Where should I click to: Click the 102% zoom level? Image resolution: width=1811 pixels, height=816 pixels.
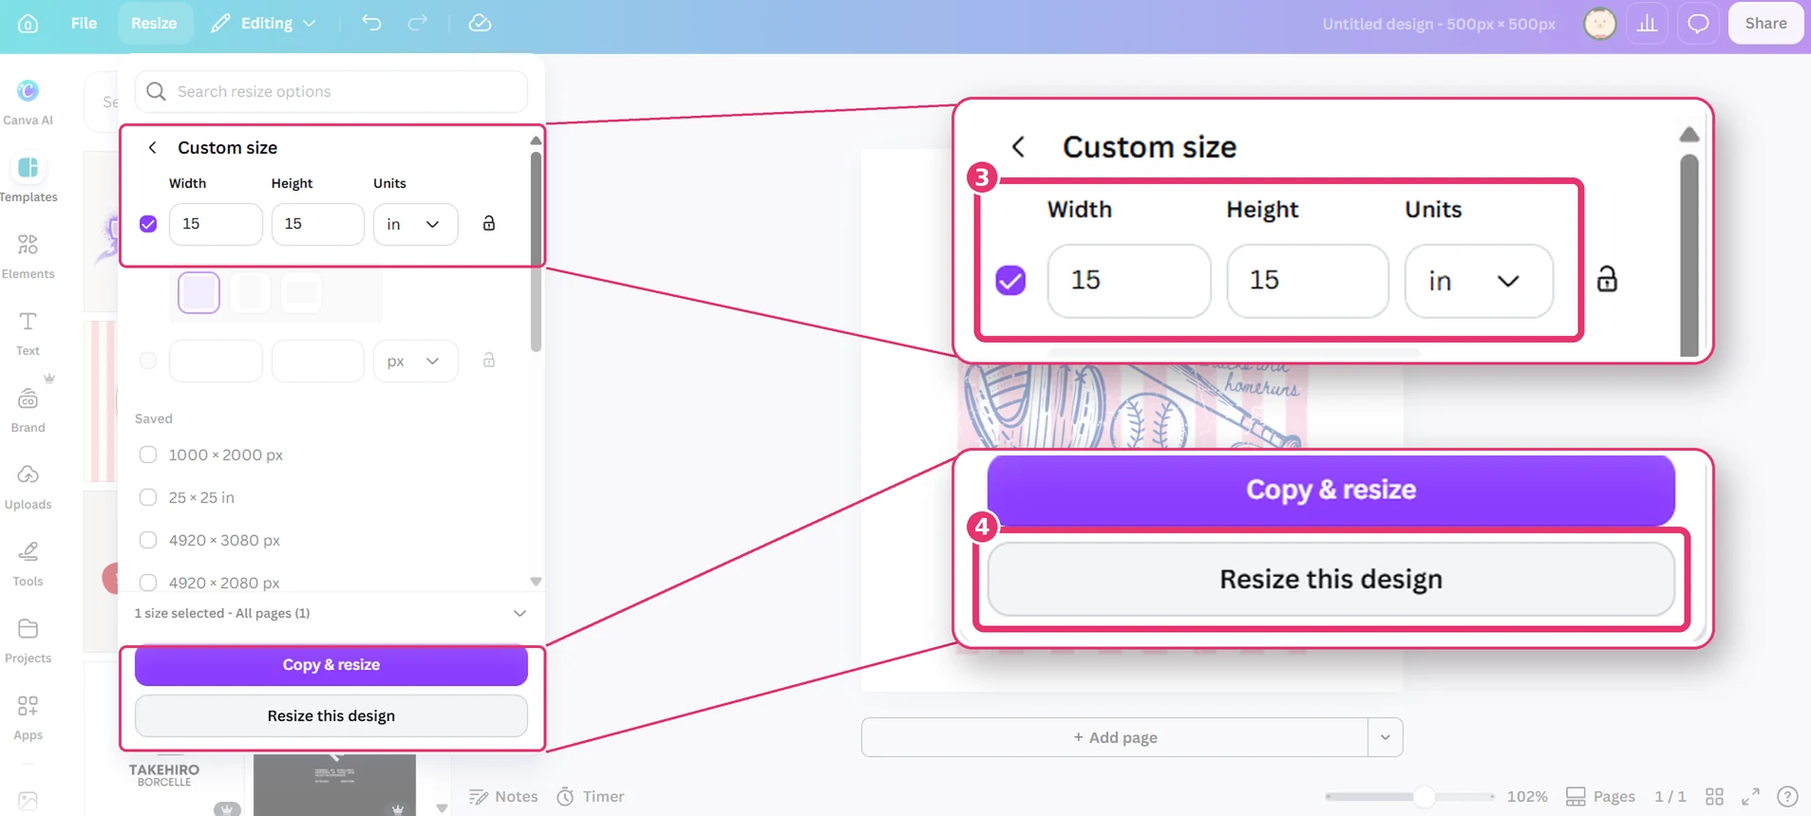pyautogui.click(x=1527, y=796)
